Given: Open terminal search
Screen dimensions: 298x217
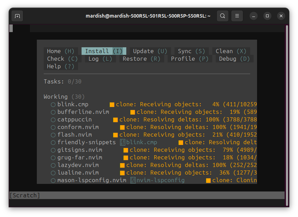Looking at the screenshot, I should tap(223, 16).
